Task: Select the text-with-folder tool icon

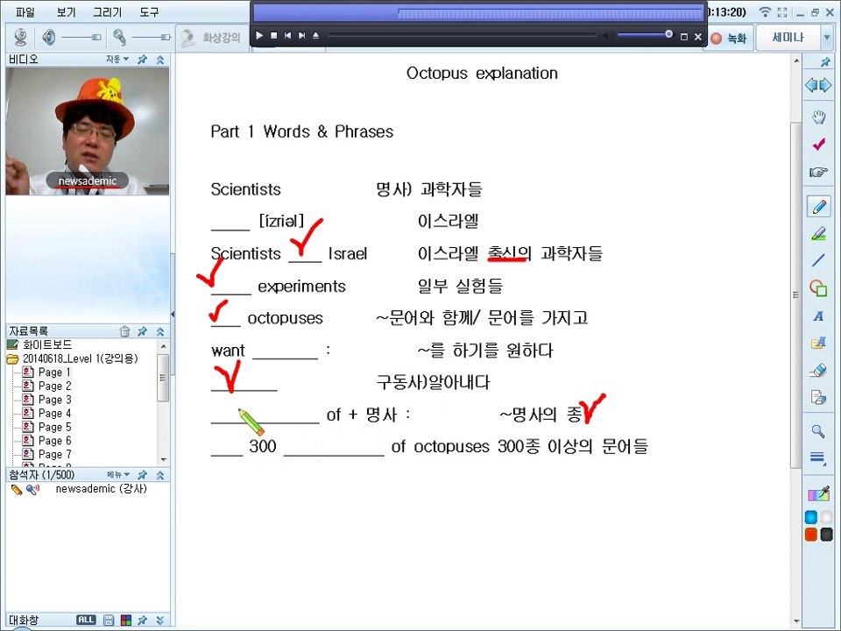Action: coord(818,343)
